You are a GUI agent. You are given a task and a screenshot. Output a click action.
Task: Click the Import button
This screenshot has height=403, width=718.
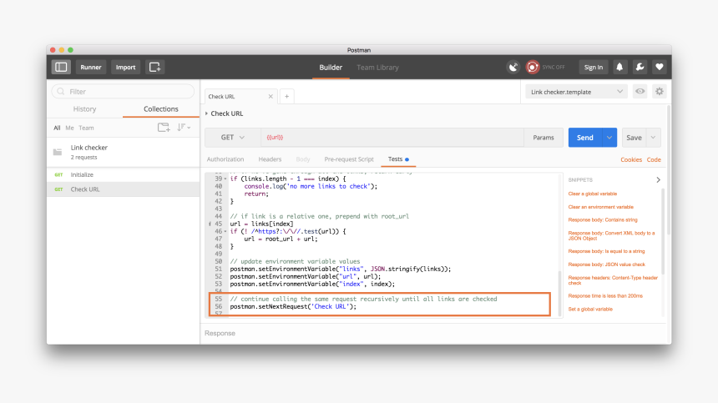125,68
